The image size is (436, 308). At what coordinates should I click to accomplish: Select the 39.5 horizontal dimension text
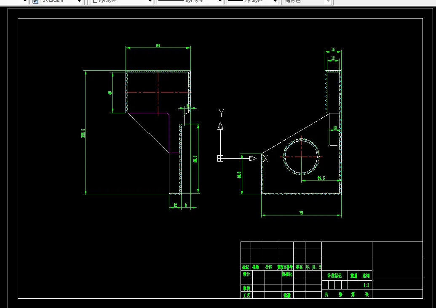tap(321, 178)
